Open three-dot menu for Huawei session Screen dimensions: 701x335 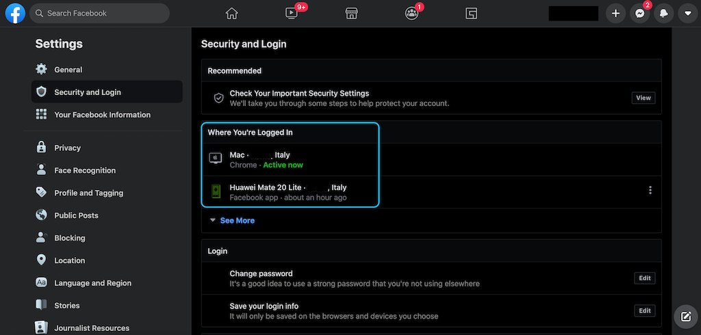(650, 190)
